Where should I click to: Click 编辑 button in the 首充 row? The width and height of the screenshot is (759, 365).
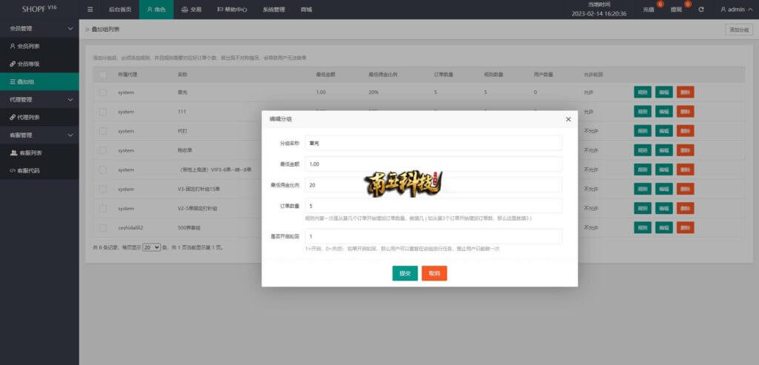click(663, 93)
